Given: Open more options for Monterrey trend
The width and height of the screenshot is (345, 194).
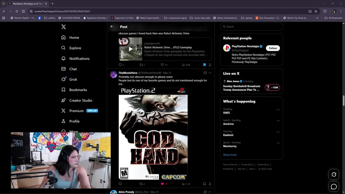Looking at the screenshot, I should pos(278,143).
